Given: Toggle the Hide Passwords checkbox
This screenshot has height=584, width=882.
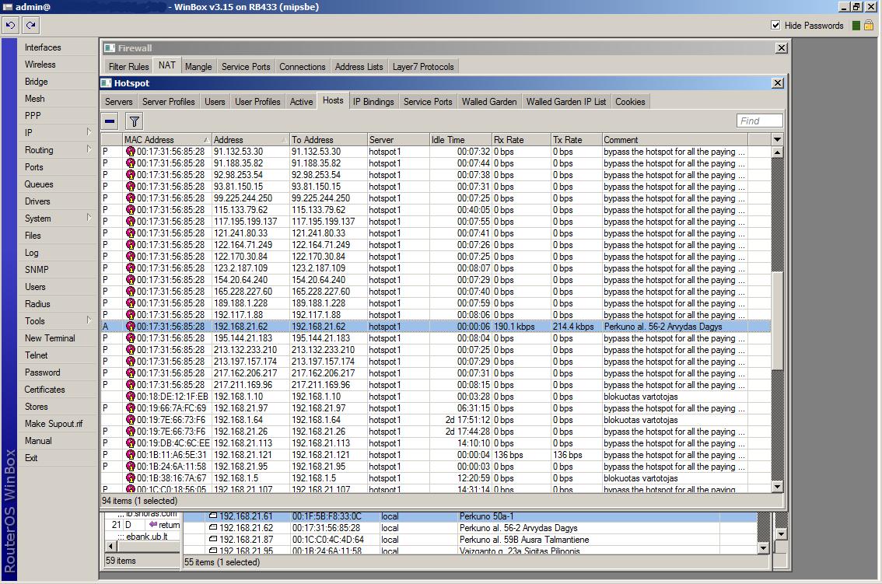Looking at the screenshot, I should coord(775,26).
